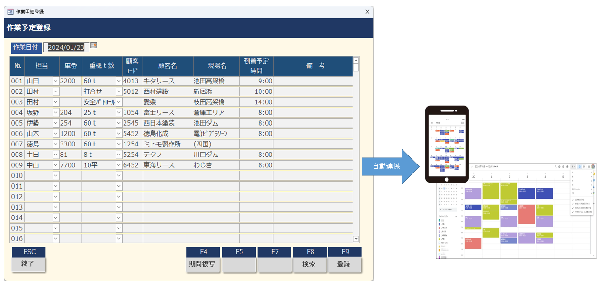This screenshot has width=600, height=283.
Task: Click the blank F5 function button
Action: pyautogui.click(x=239, y=265)
